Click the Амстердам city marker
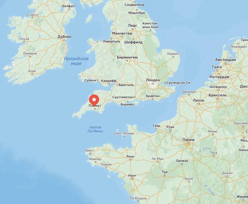Viewport: 248px width, 204px height. 225,64
